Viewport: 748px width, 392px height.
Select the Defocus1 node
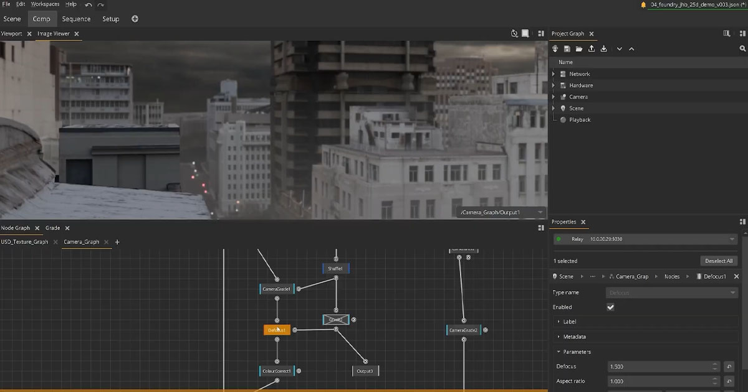tap(277, 330)
